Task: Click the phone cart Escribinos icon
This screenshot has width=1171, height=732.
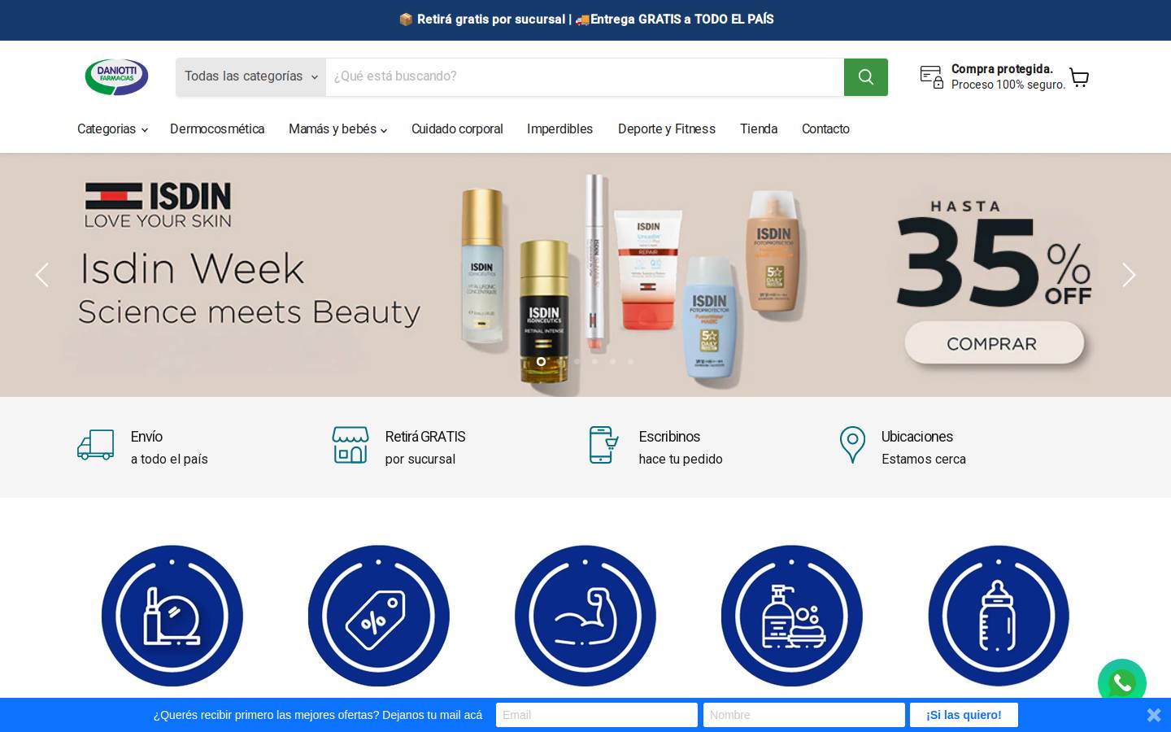Action: 603,445
